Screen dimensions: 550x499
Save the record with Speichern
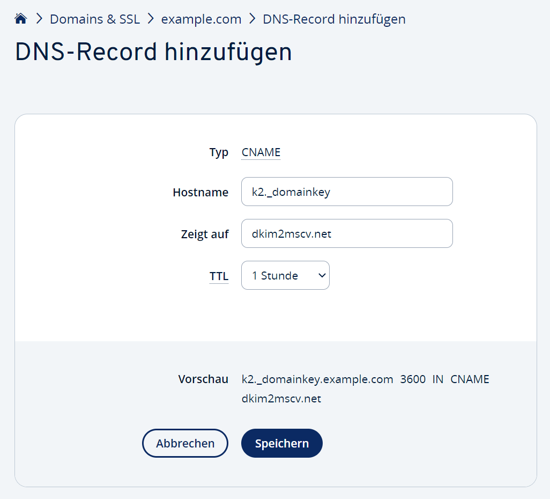click(x=281, y=443)
